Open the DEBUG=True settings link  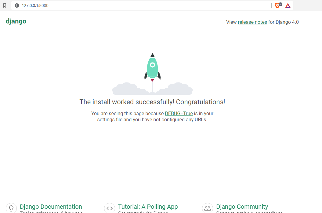point(179,114)
